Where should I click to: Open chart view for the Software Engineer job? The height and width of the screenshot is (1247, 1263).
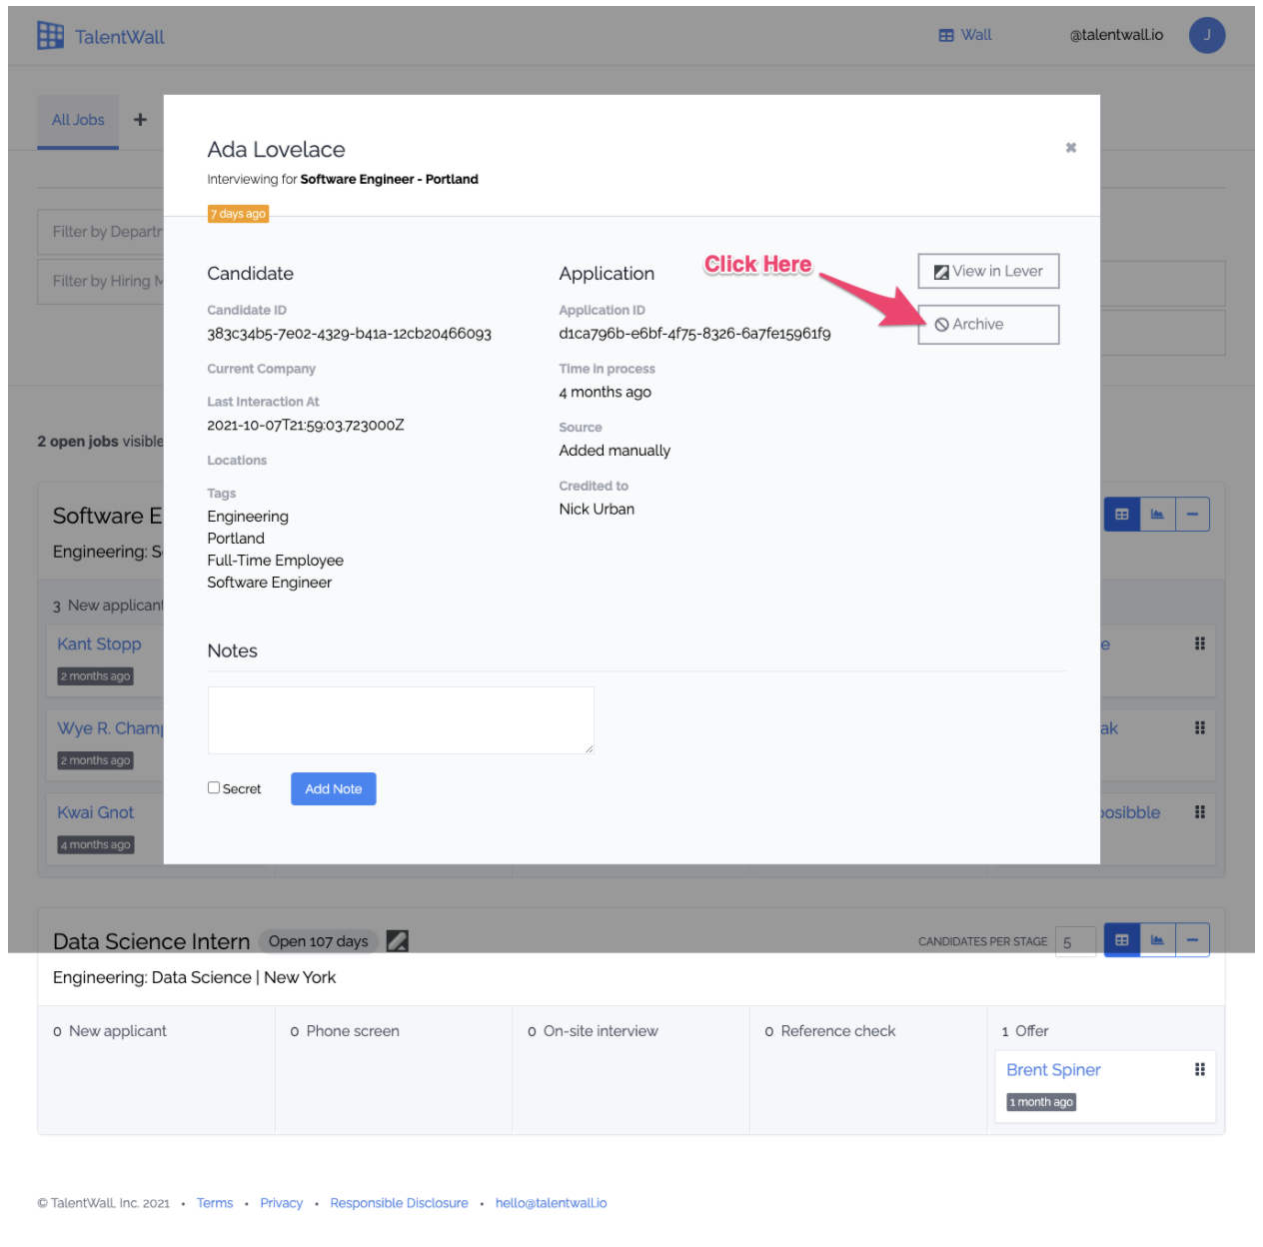pyautogui.click(x=1156, y=513)
